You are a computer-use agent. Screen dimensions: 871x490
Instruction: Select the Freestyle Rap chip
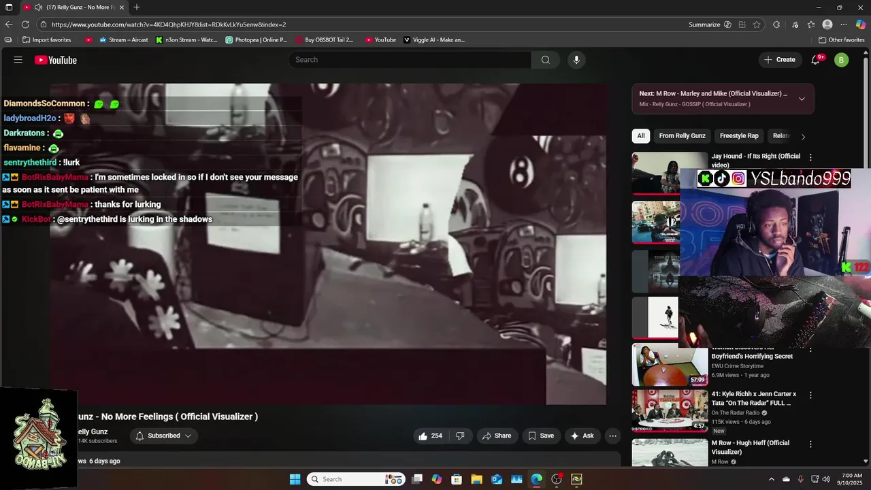tap(739, 136)
